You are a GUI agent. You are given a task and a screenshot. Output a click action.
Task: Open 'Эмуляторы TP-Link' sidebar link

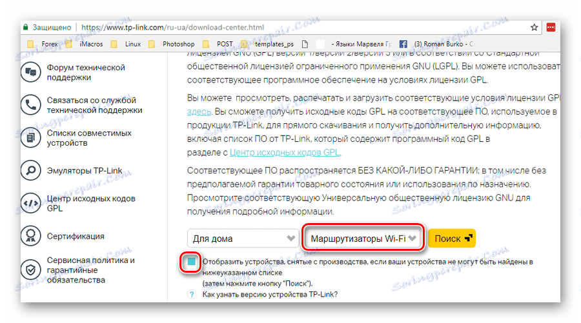[84, 171]
